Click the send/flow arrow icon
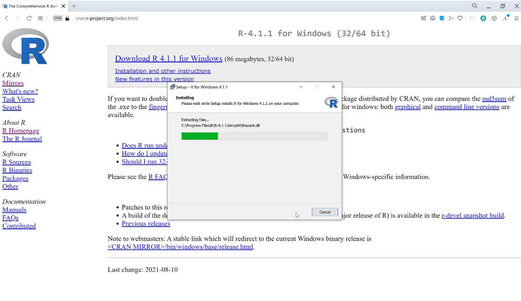Screen dimensions: 521x301 [451, 18]
